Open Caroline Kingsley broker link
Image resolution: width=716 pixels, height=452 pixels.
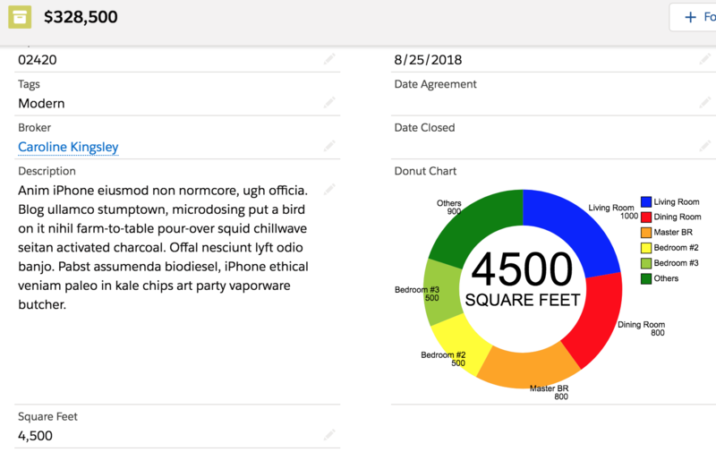point(68,147)
